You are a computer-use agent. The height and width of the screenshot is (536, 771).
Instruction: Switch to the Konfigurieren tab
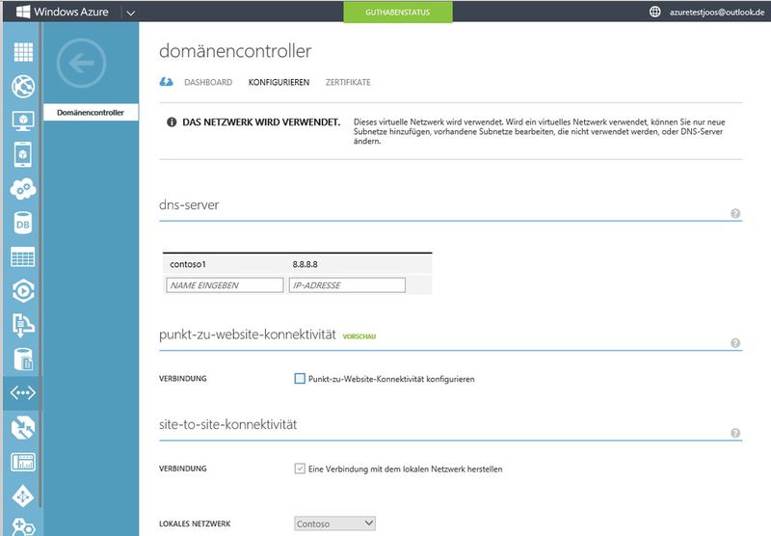click(x=279, y=82)
